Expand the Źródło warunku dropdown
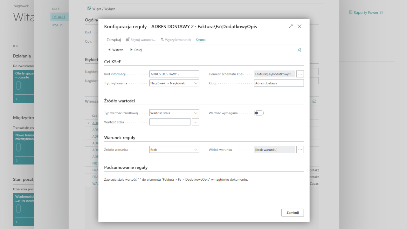The height and width of the screenshot is (229, 407). click(174, 149)
